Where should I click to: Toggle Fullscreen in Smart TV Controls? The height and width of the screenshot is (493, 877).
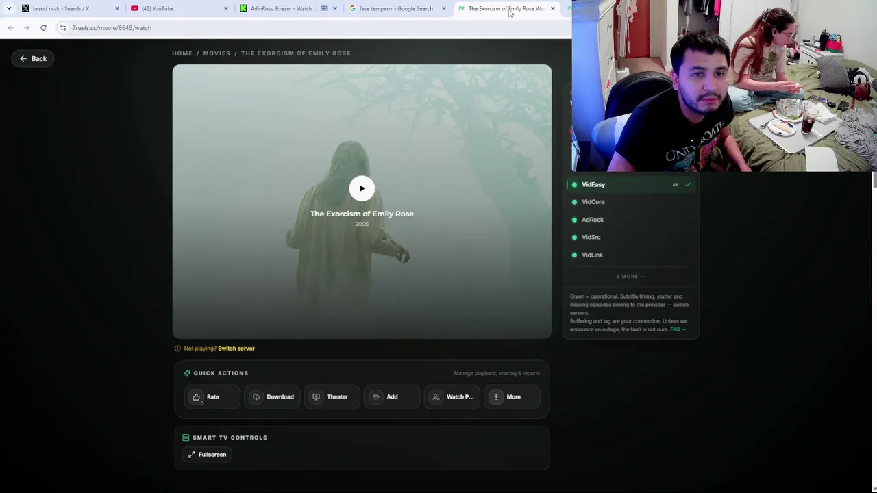click(207, 454)
